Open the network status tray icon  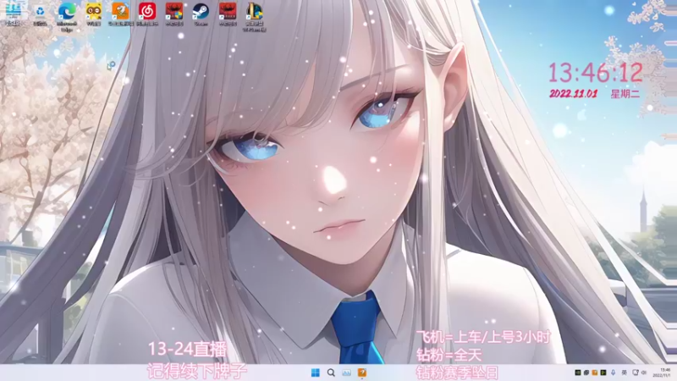point(636,373)
